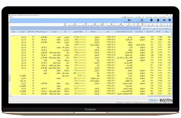Sort by the ثبت date column header
The height and width of the screenshot is (118, 181).
point(108,31)
